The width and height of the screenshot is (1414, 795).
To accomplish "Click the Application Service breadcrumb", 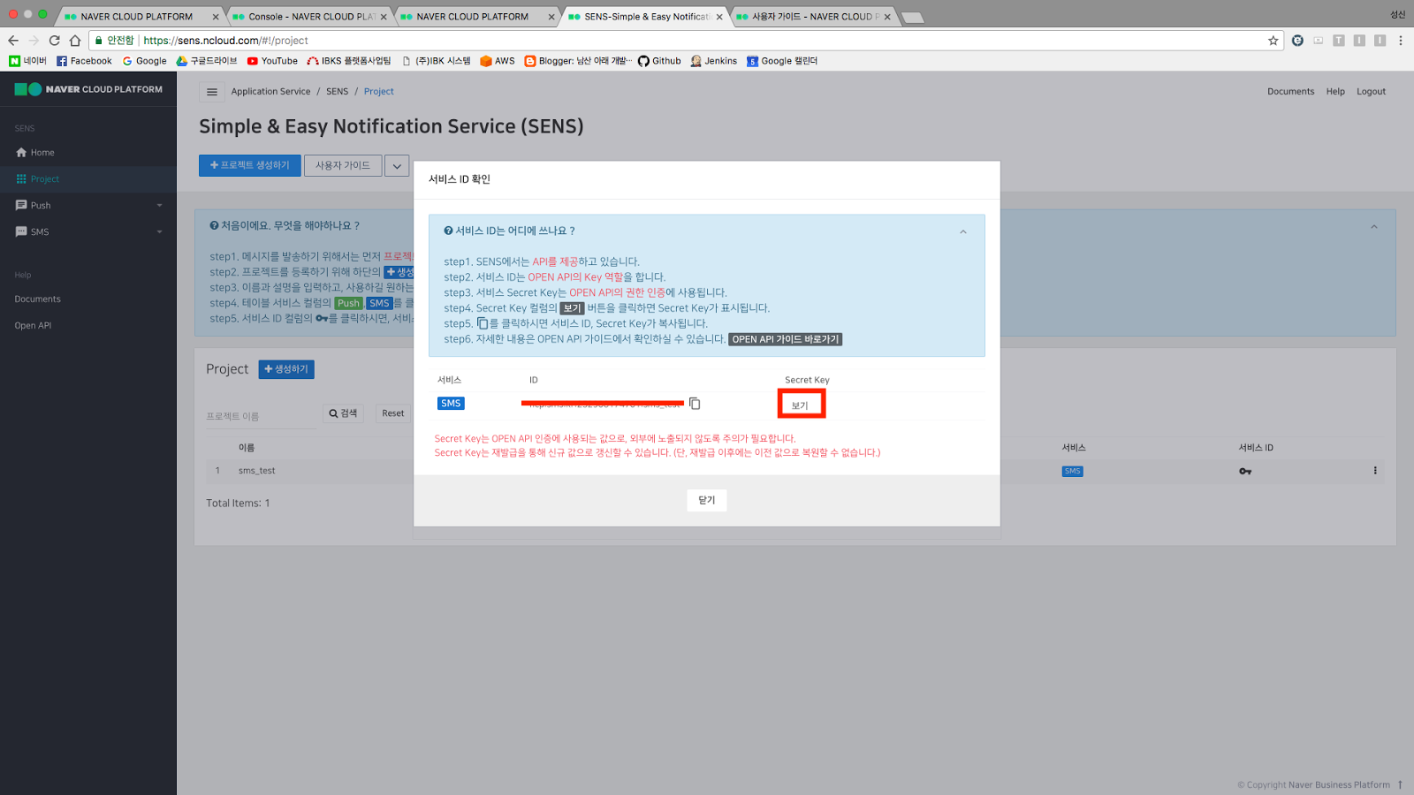I will tap(270, 92).
